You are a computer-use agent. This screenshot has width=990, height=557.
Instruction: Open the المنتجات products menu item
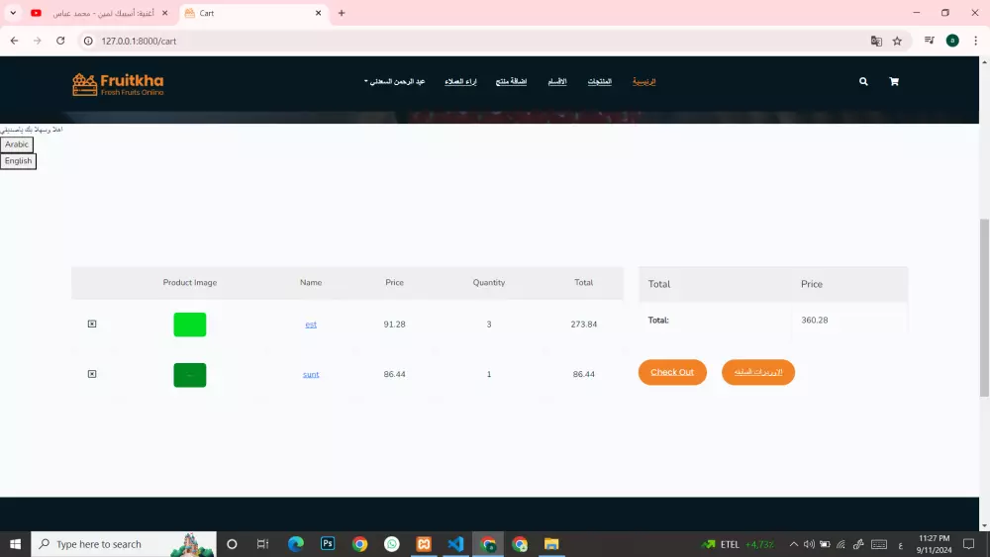[x=600, y=81]
